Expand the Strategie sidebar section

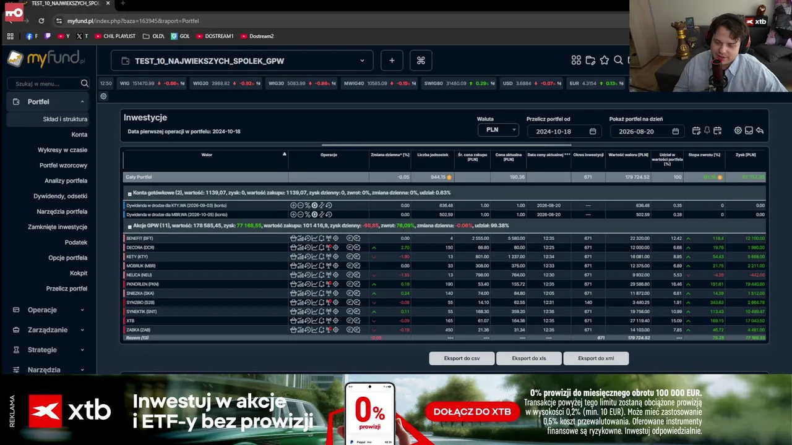tap(48, 350)
